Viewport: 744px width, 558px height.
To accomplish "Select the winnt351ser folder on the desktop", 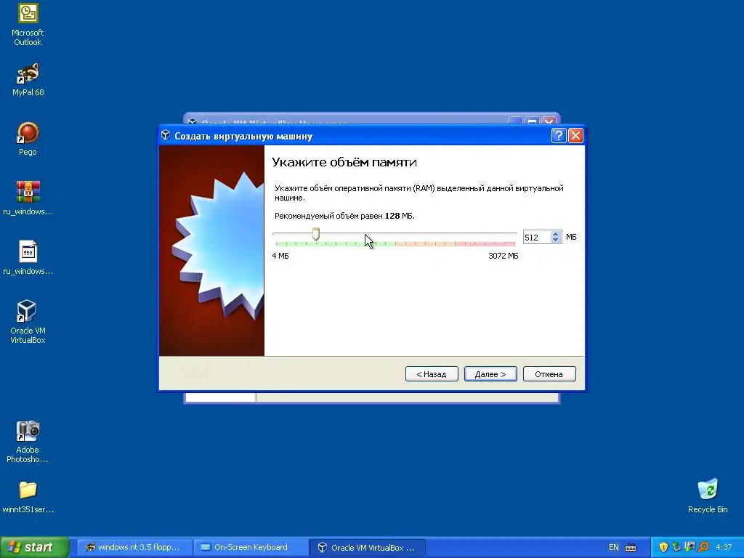I will point(28,497).
